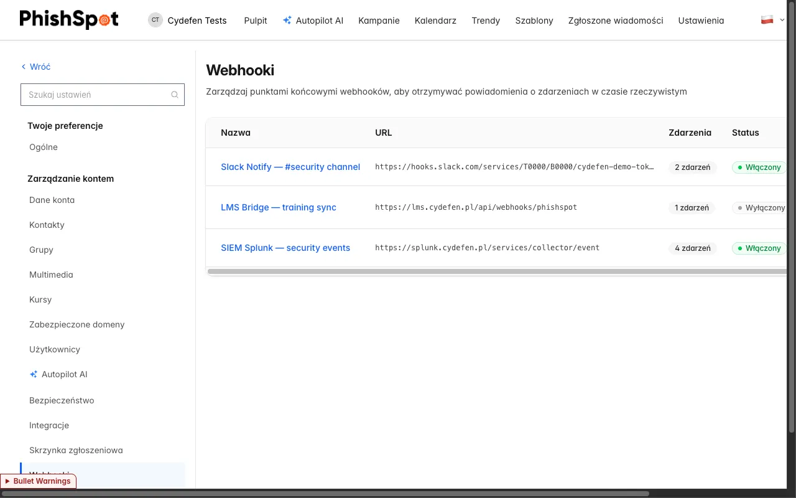796x498 pixels.
Task: Click Włączony status in the Slack Notify row
Action: coord(759,167)
